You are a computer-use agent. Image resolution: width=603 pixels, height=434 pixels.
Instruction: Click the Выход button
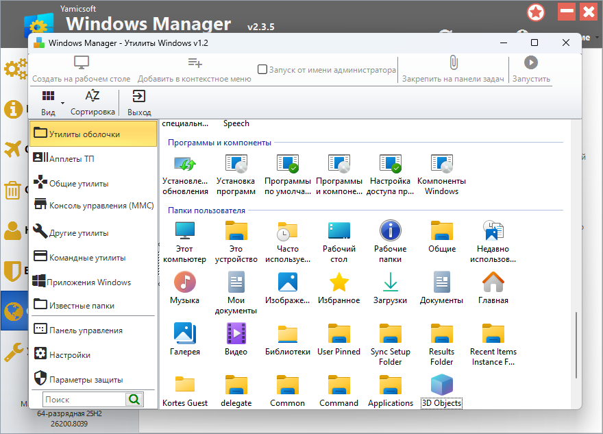139,102
